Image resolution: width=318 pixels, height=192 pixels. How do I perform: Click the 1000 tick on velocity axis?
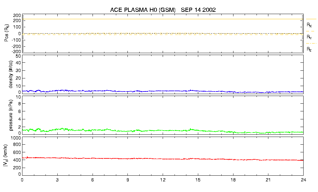pyautogui.click(x=16, y=138)
